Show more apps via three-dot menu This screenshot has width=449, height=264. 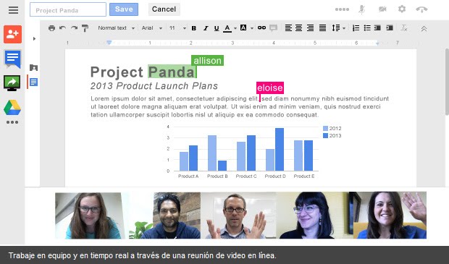[x=12, y=122]
